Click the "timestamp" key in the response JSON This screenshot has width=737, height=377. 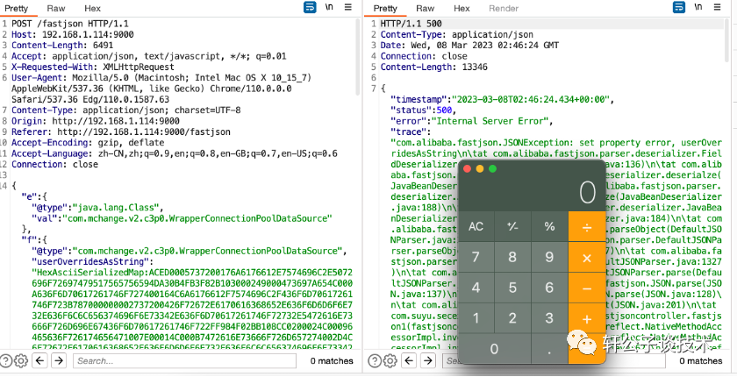click(x=419, y=100)
